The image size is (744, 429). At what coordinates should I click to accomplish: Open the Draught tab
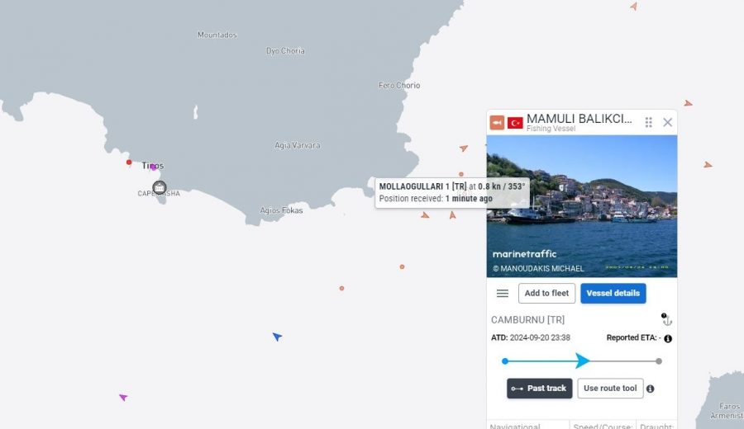(656, 425)
